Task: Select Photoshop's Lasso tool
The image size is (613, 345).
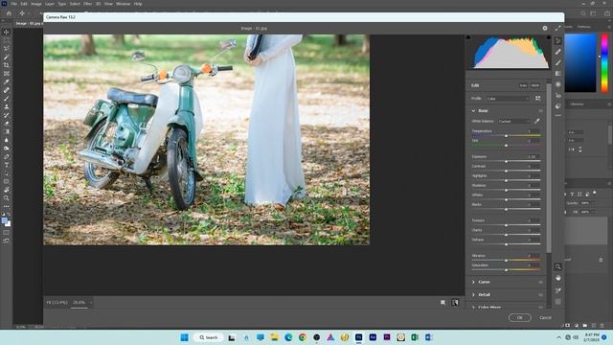Action: click(7, 49)
